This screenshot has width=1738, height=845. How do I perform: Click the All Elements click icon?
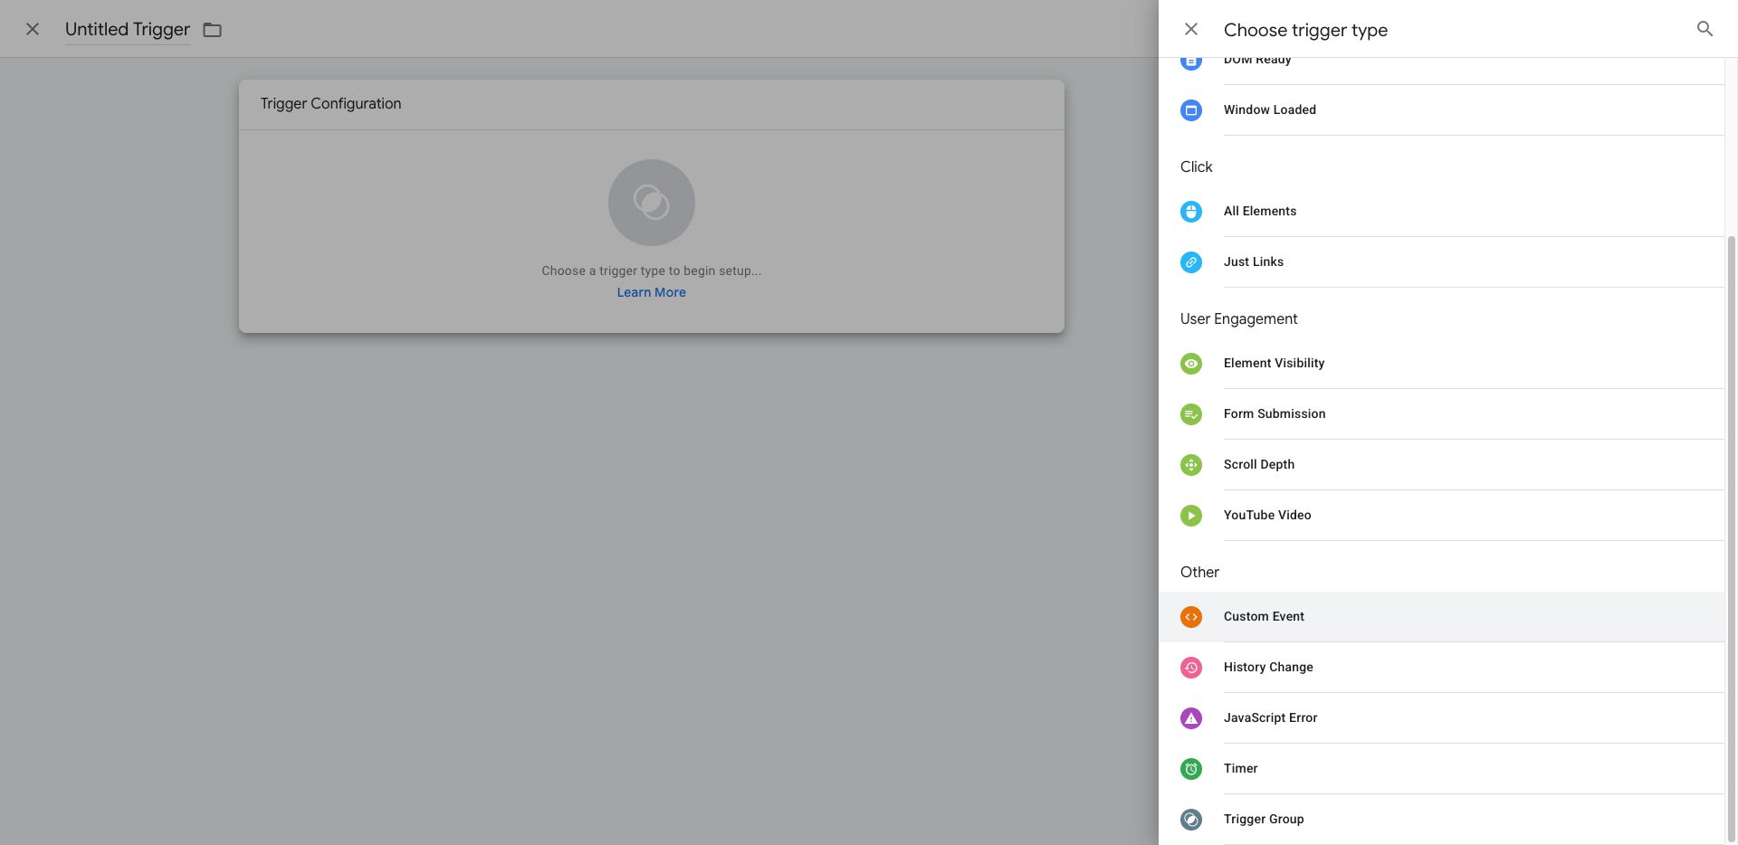pos(1191,212)
